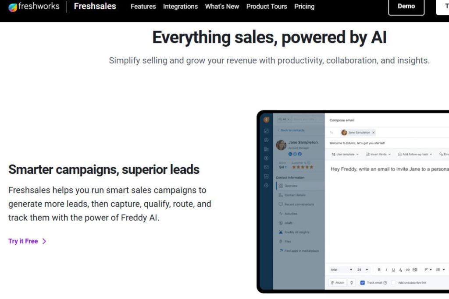This screenshot has width=449, height=299.
Task: Follow the Try it Free link
Action: pyautogui.click(x=27, y=241)
